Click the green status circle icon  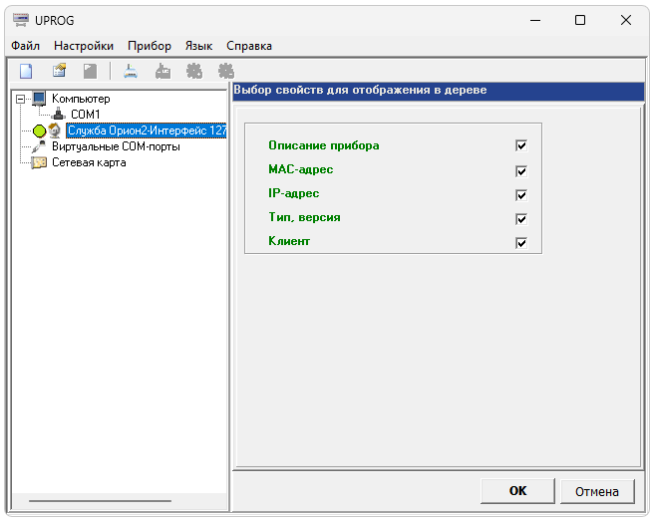(40, 131)
